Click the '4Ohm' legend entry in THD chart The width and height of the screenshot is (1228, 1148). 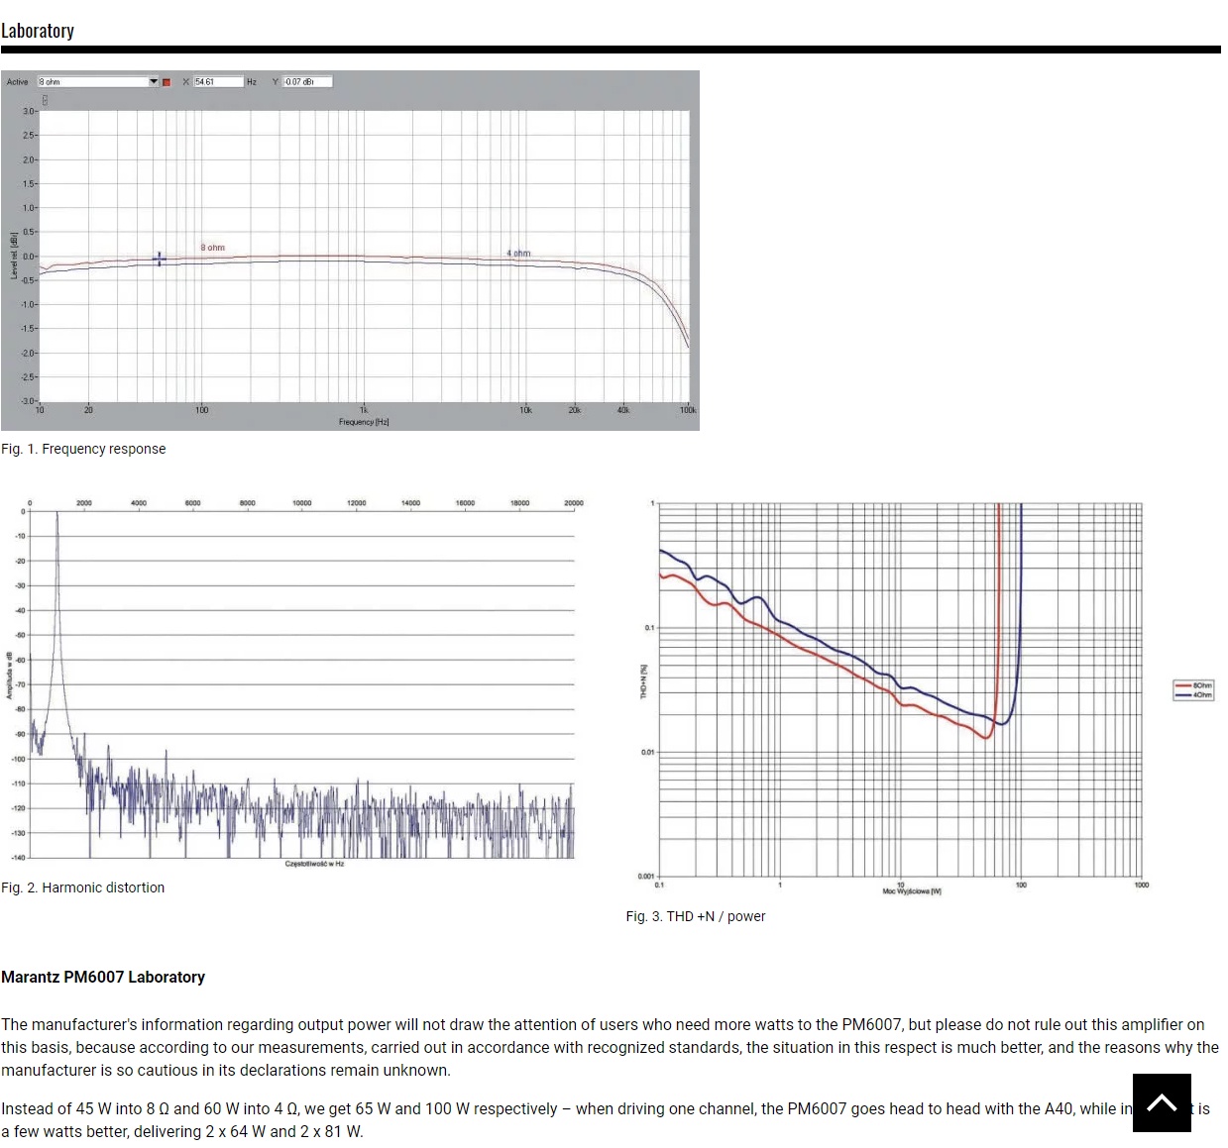click(1194, 695)
